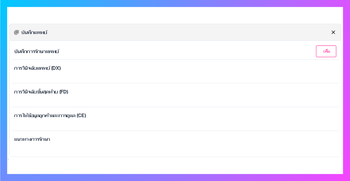Click the การให้ข้อมูลลูกค้าและการดูแล (CE) label
Viewport: 350px width, 181px height.
(50, 115)
